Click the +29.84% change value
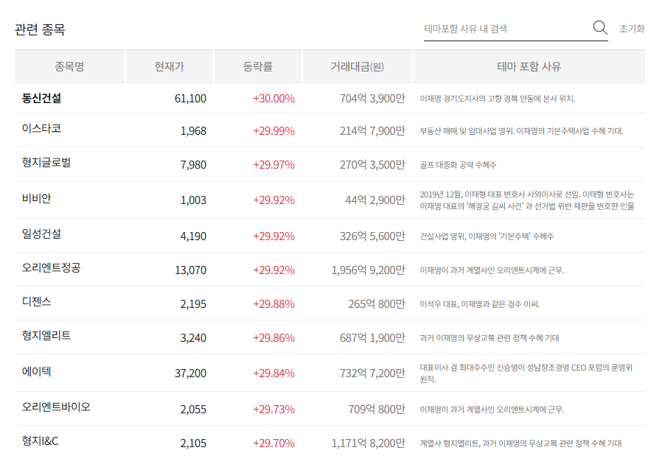Viewport: 648px width, 456px height. coord(274,373)
